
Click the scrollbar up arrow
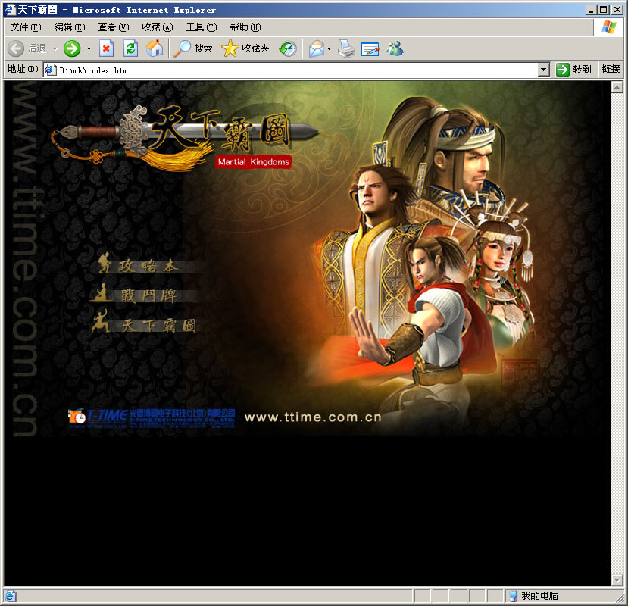click(617, 87)
